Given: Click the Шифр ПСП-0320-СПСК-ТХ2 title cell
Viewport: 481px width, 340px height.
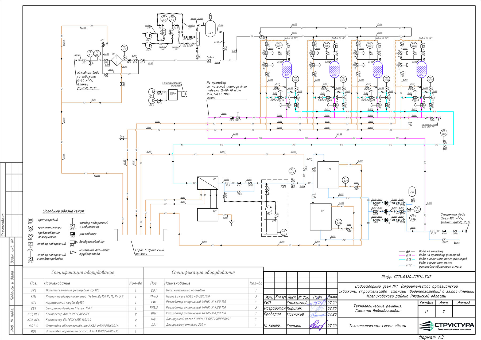Looking at the screenshot, I should click(x=406, y=277).
